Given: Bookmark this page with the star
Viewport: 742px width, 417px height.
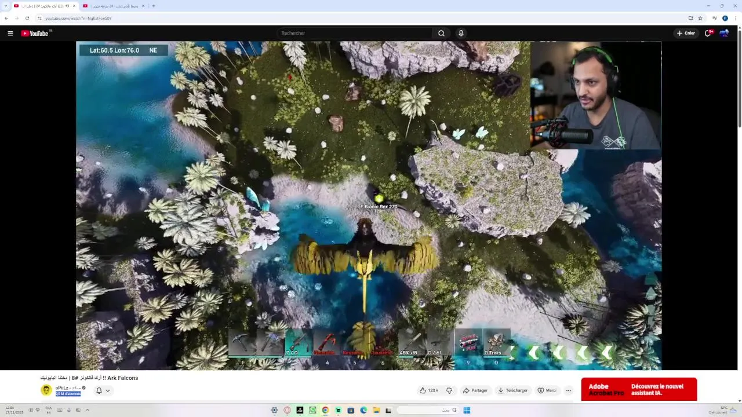Looking at the screenshot, I should (x=700, y=18).
